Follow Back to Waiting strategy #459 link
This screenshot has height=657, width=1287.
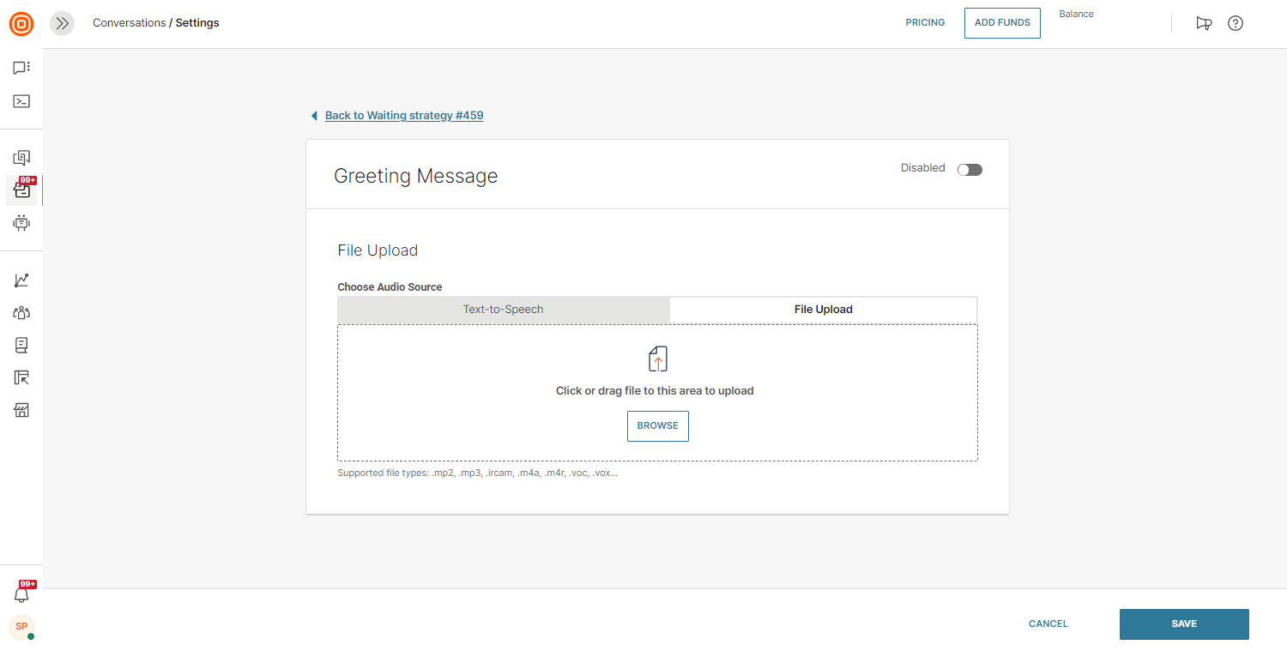point(404,116)
